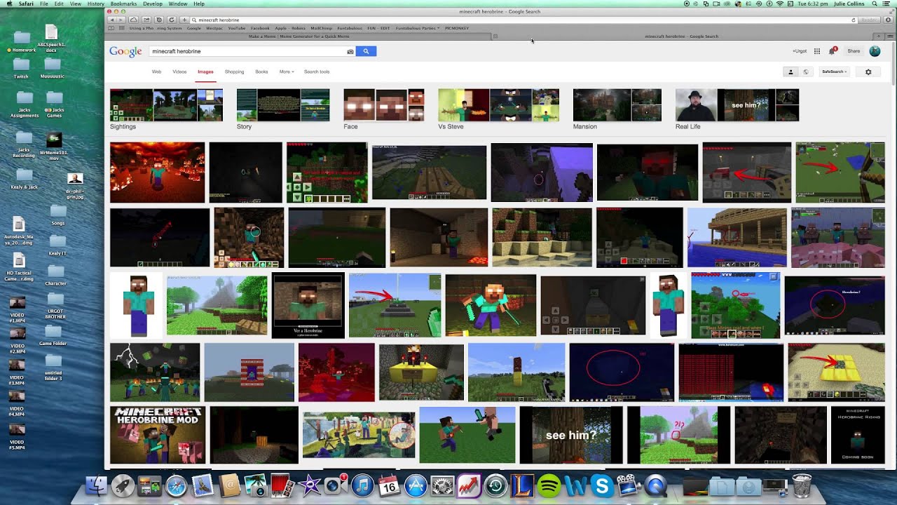
Task: Open the History menu in menu bar
Action: point(96,4)
